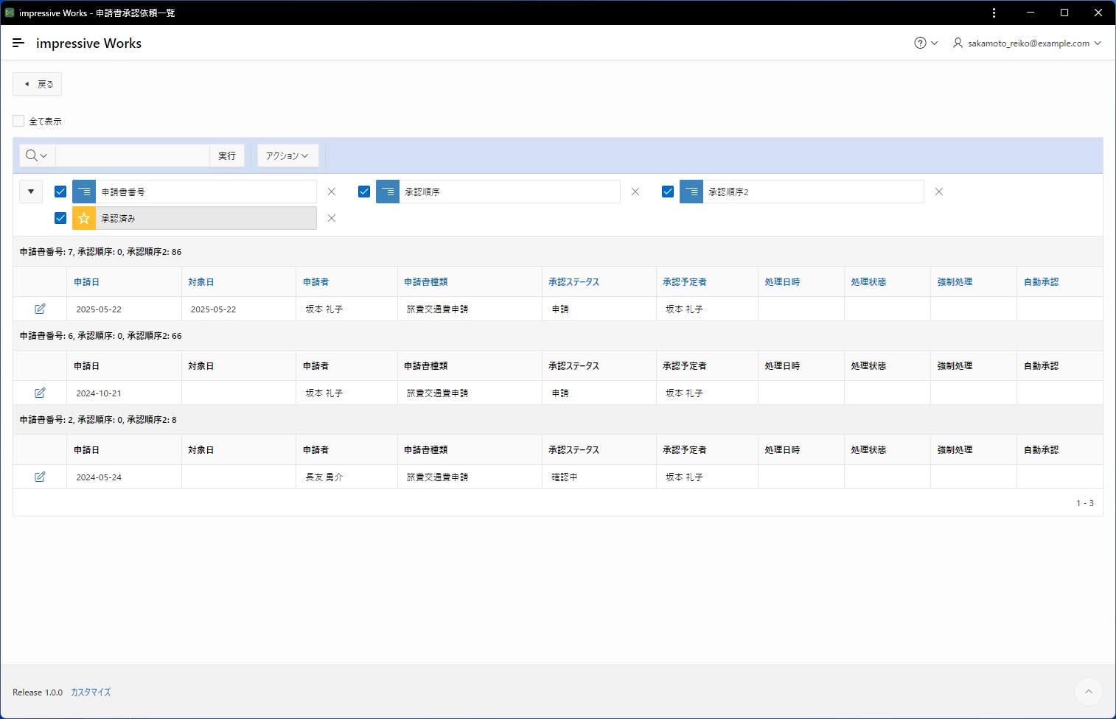Open the 承認済み highlight setting
This screenshot has width=1116, height=719.
coord(206,218)
